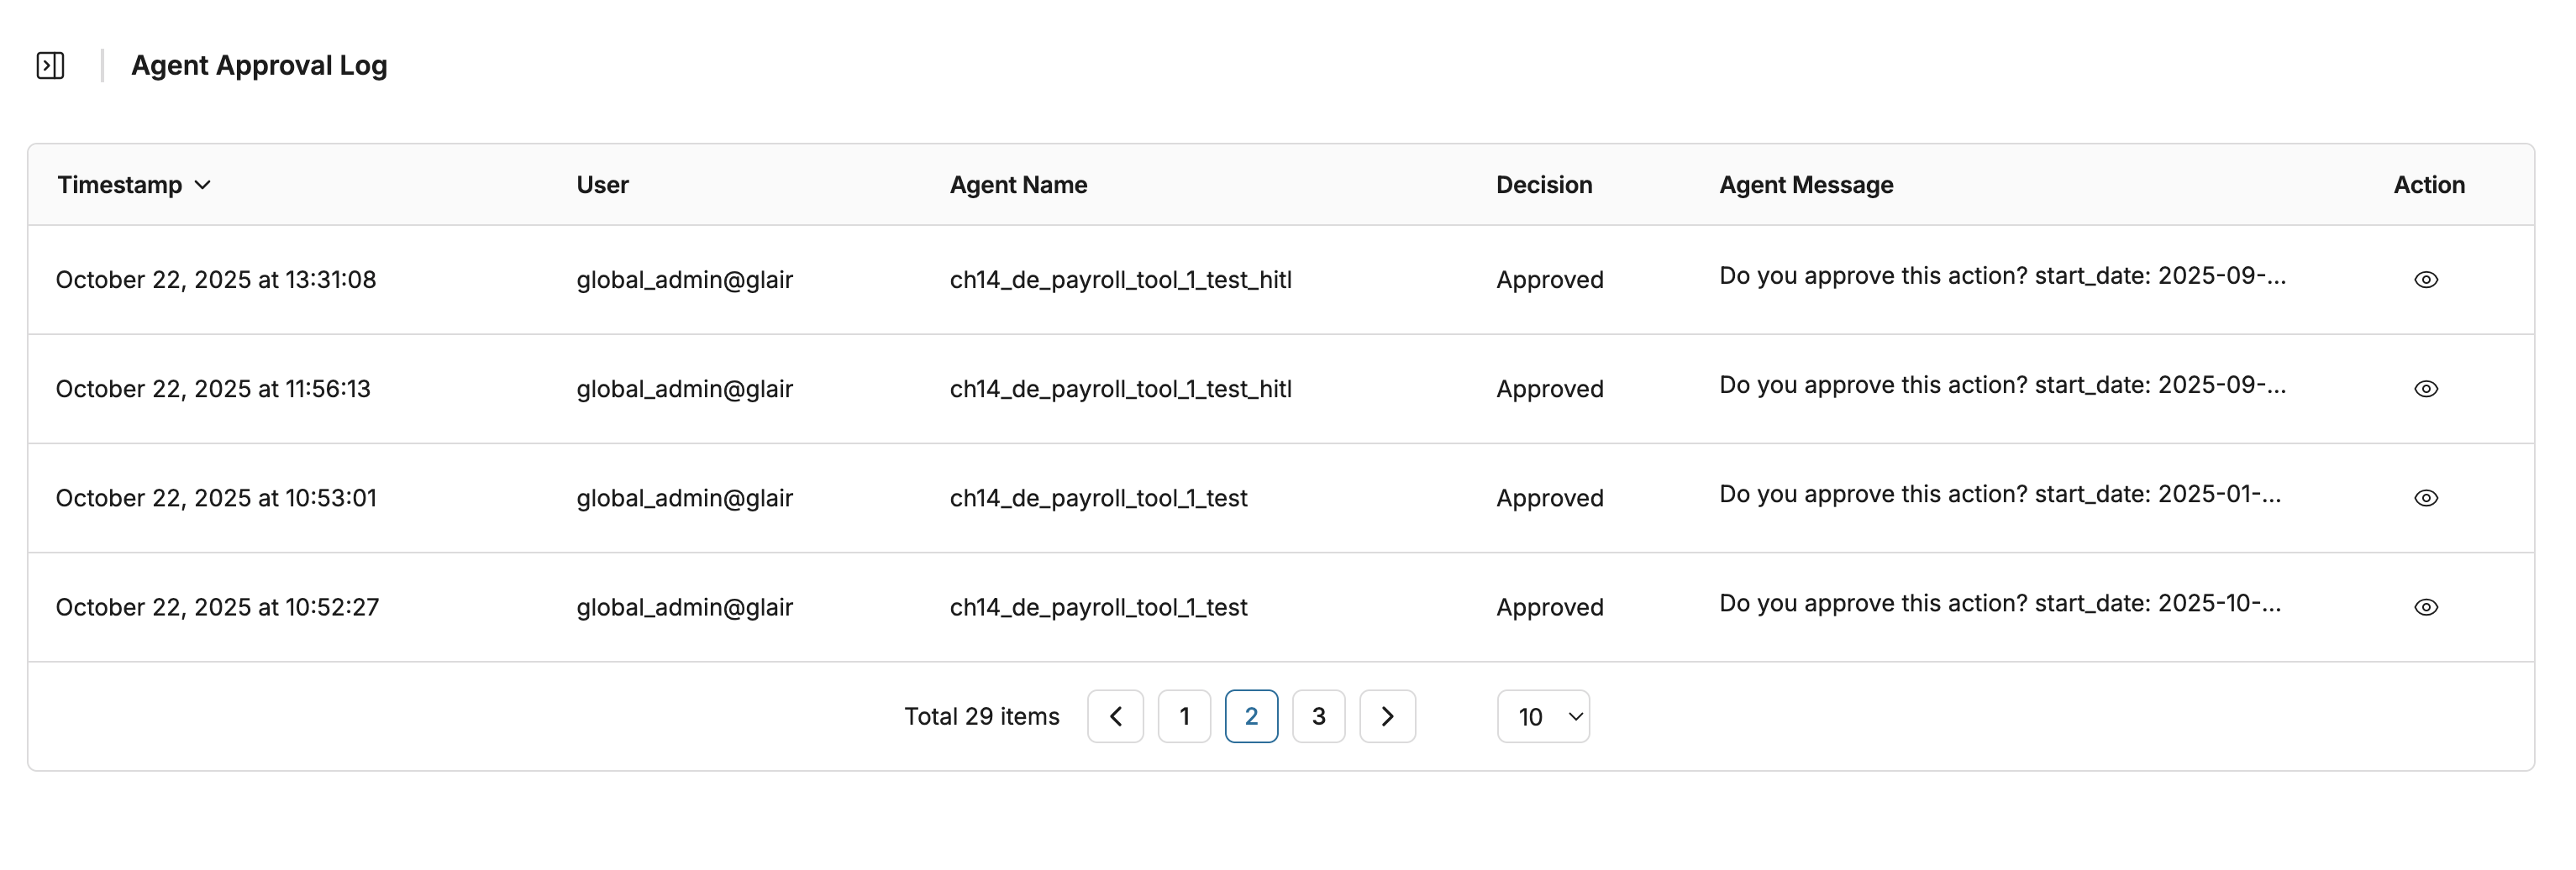
Task: View details of 10:52:27 approval entry
Action: (x=2425, y=607)
